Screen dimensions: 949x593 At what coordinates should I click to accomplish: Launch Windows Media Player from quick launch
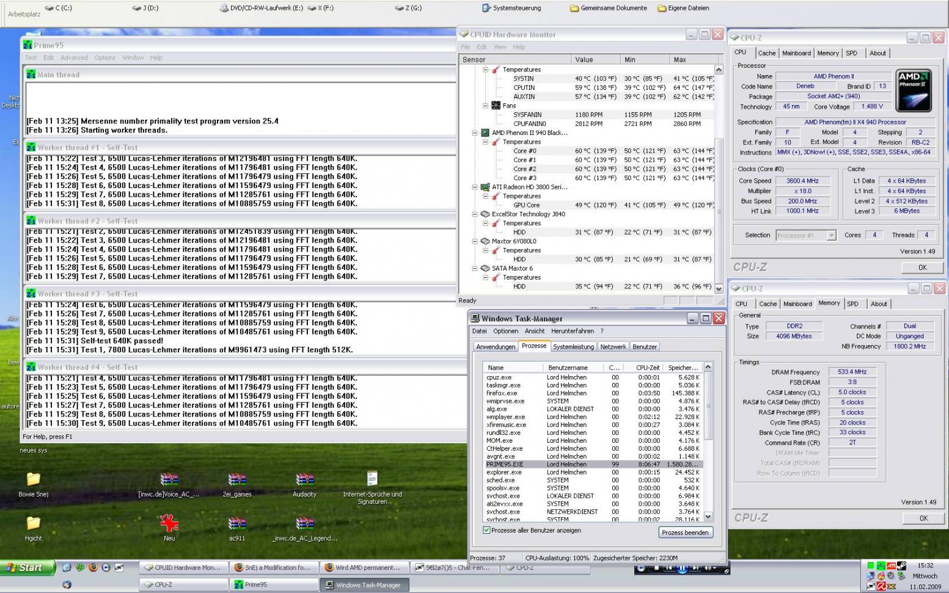tap(106, 567)
